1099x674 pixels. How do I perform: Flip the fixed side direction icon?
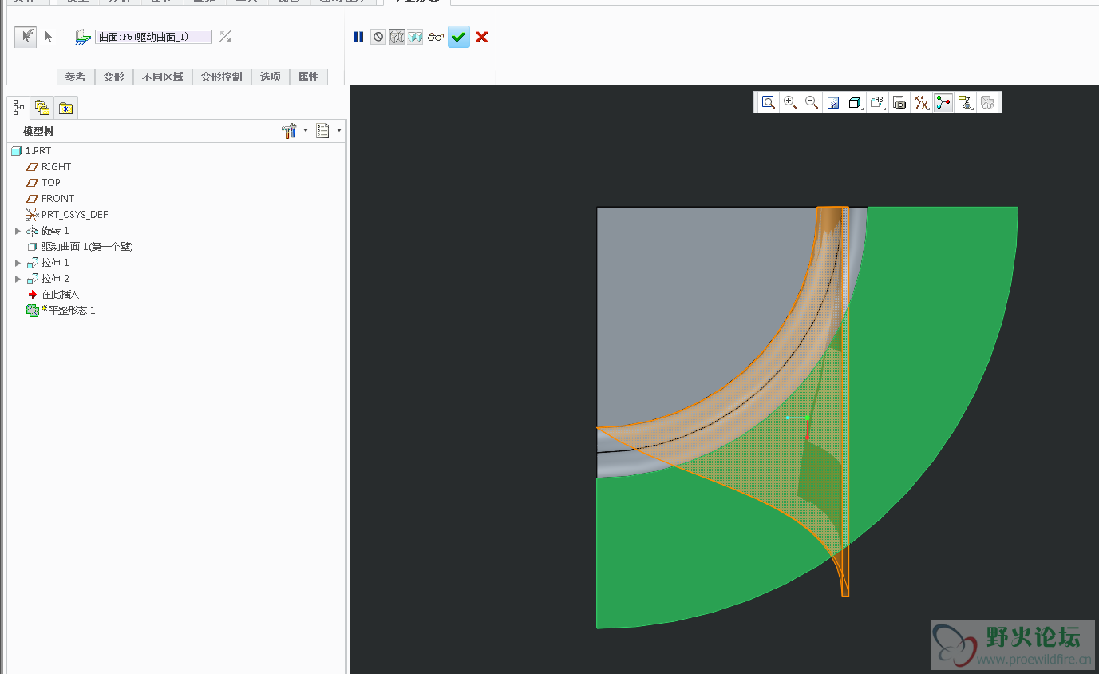click(225, 37)
